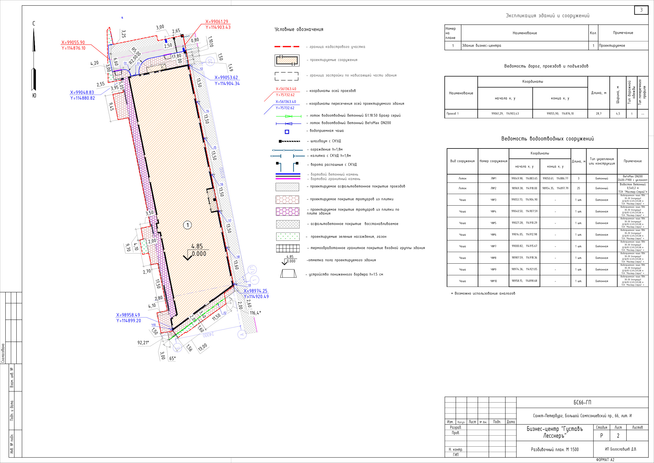This screenshot has width=654, height=463.
Task: Select the crosshatched покрытие восстанавливаемое swatch
Action: 288,224
